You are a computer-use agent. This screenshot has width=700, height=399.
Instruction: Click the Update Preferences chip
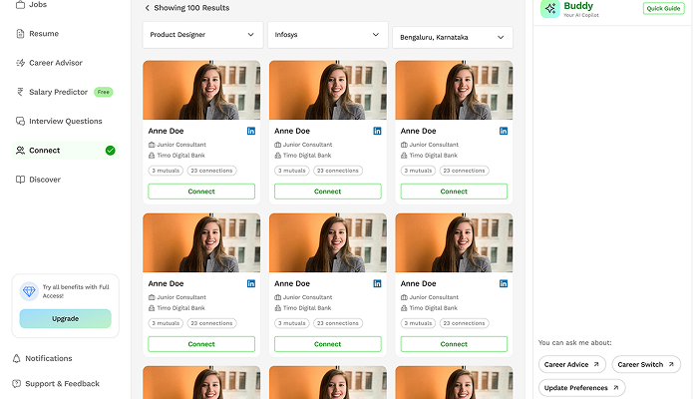581,388
